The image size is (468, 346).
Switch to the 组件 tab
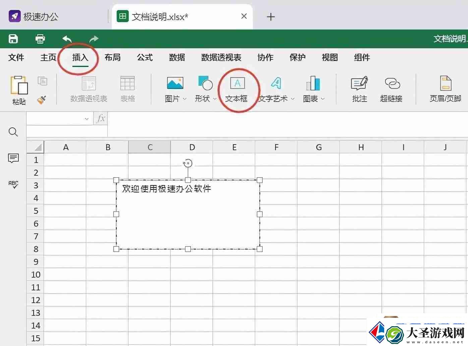(362, 58)
